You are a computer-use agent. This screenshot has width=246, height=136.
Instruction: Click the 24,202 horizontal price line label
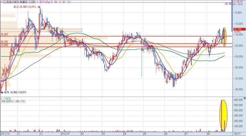point(4,42)
